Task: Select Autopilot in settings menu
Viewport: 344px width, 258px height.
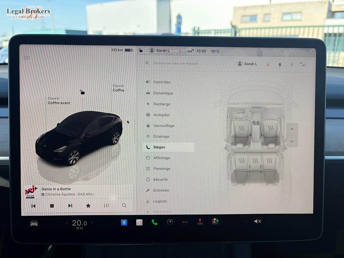Action: pyautogui.click(x=161, y=115)
